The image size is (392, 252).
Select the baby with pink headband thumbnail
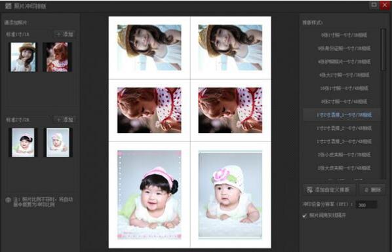click(23, 143)
